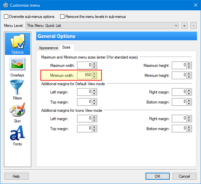Open the Filters funnel icon
201x184 pixels.
[17, 89]
